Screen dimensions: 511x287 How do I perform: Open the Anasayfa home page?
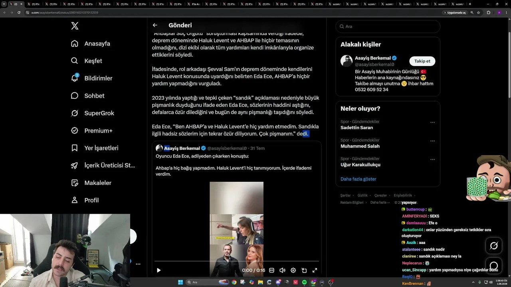click(91, 43)
